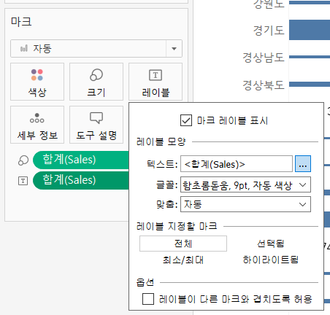Click the 경기도 row label in chart
Screen dimensions: 330x315
[x=269, y=31]
